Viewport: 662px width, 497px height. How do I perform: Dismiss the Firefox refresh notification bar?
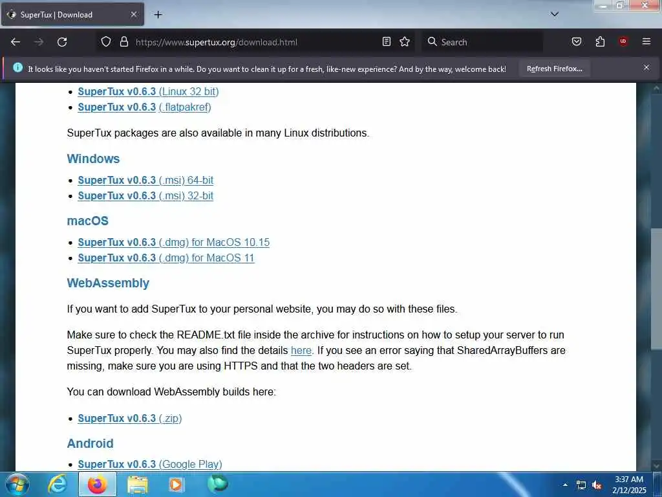point(646,67)
